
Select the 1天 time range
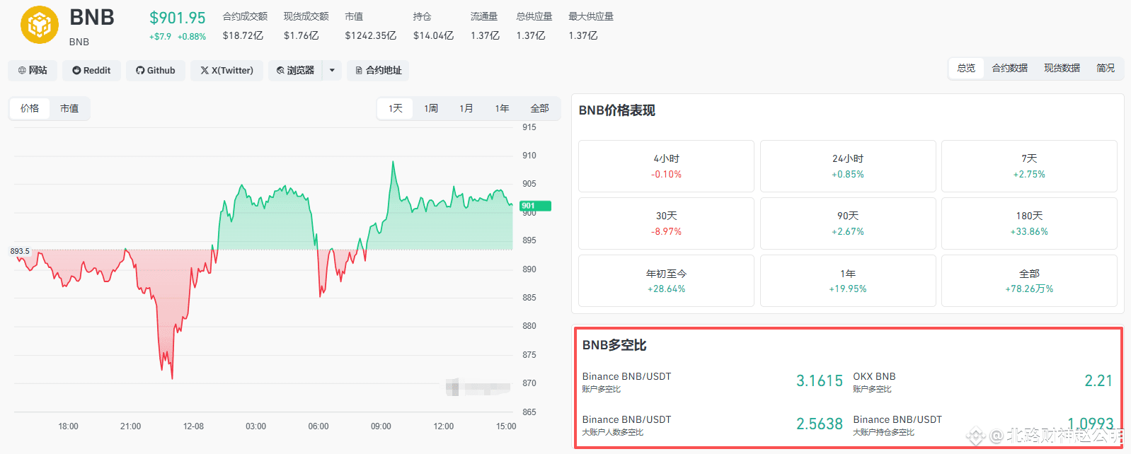[396, 108]
